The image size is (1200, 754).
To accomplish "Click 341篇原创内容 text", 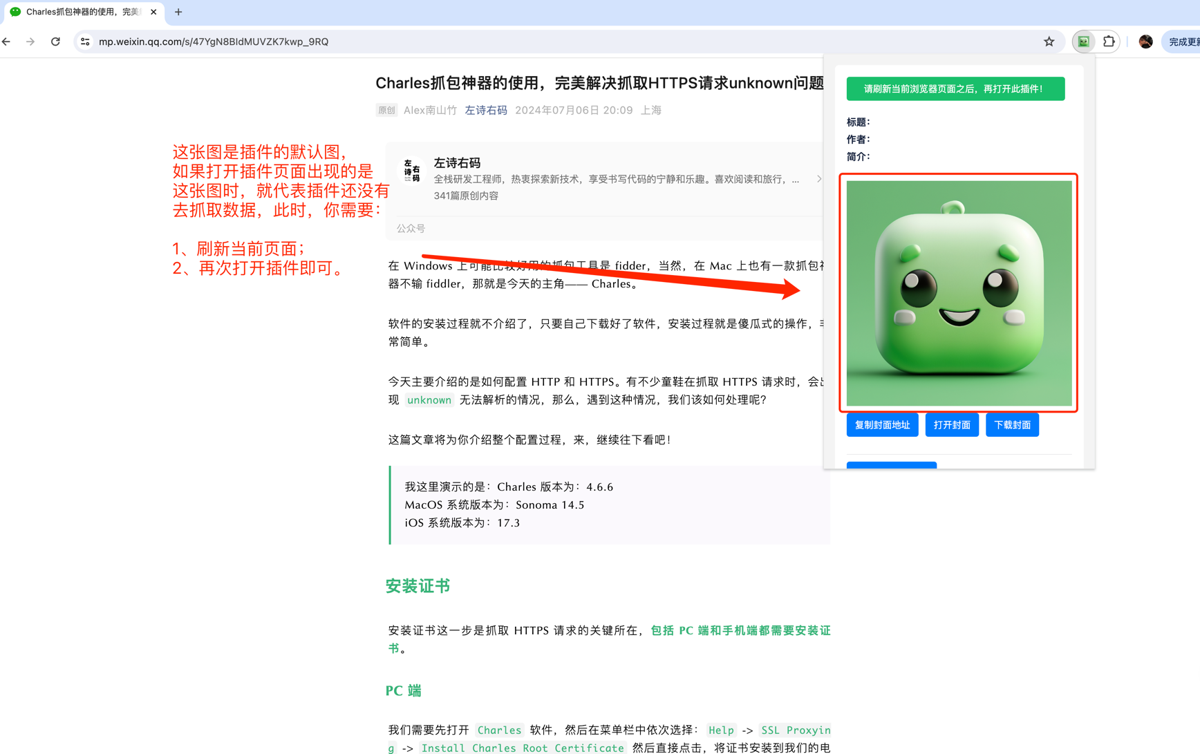I will point(466,196).
